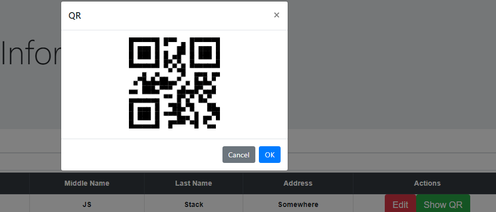Confirm the dialog with the blue OK button
Screen dimensions: 496x212
[x=270, y=155]
